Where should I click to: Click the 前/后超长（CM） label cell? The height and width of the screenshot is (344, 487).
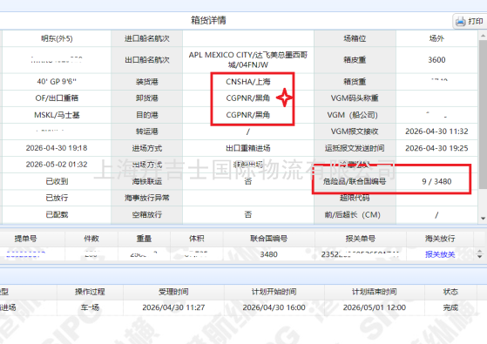(x=355, y=215)
